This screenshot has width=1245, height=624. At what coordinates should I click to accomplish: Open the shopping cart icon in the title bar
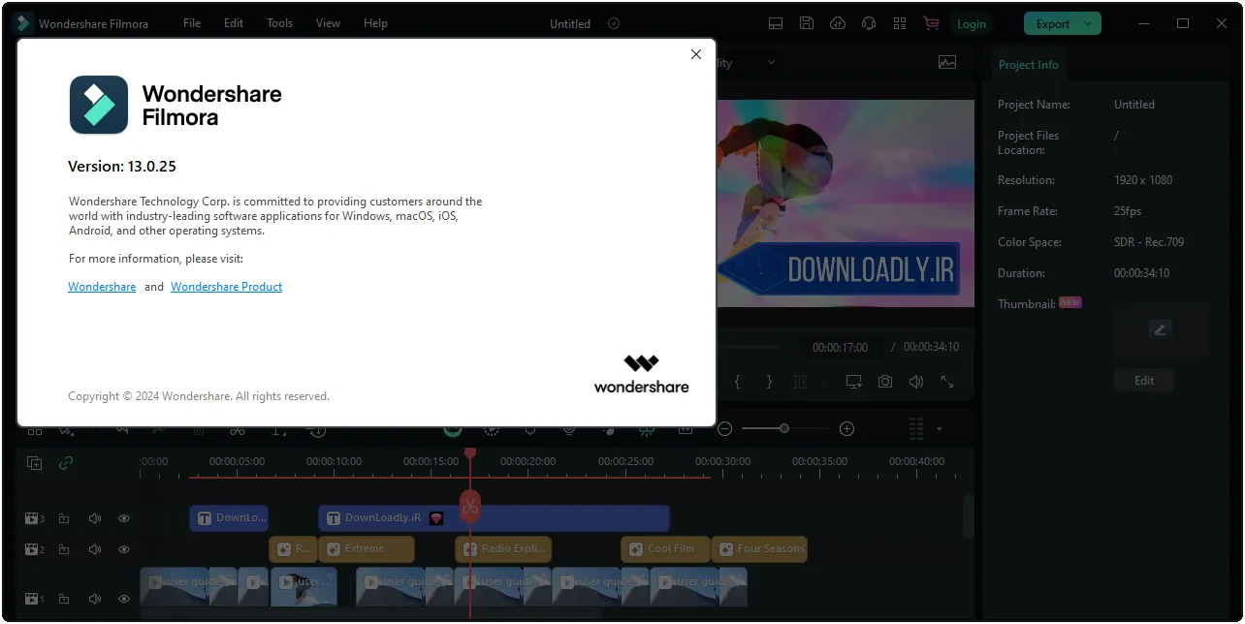pyautogui.click(x=931, y=23)
